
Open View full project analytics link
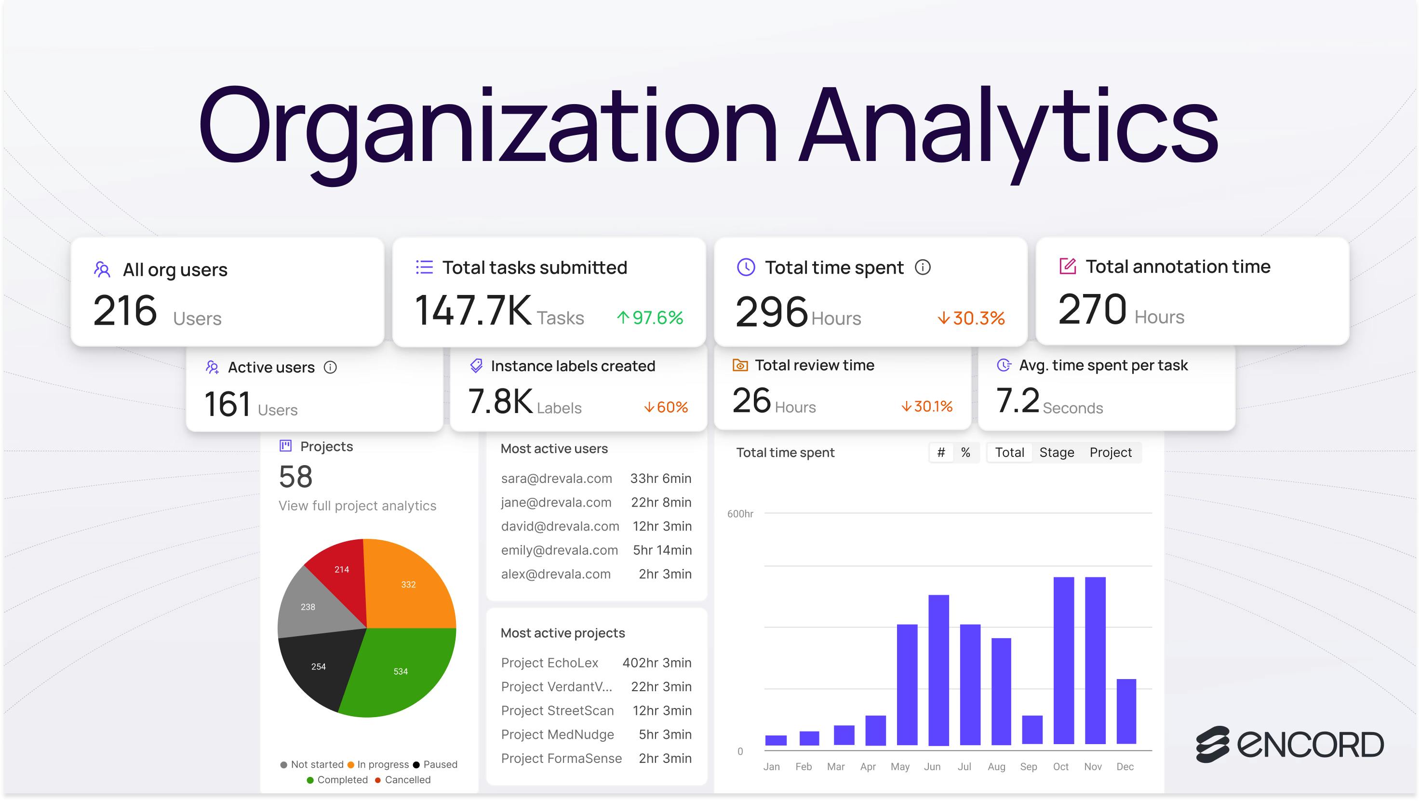357,506
